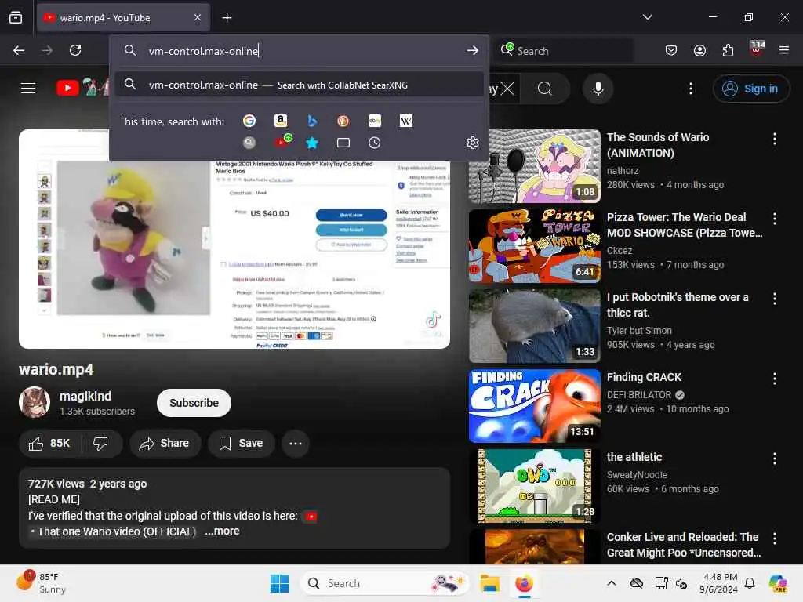This screenshot has height=602, width=803.
Task: Play Finding CRACK video thumbnail
Action: 535,406
